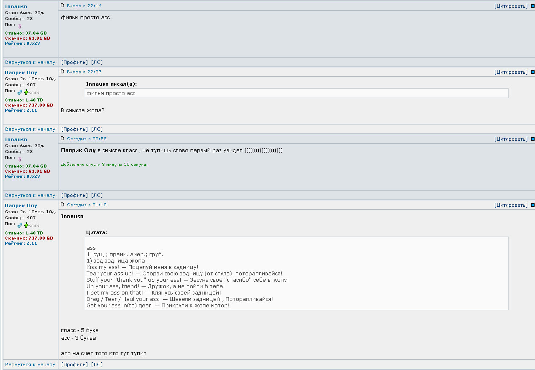Click blue square icon on the 22:16 post
Screen dimensions: 535x370
[532, 6]
